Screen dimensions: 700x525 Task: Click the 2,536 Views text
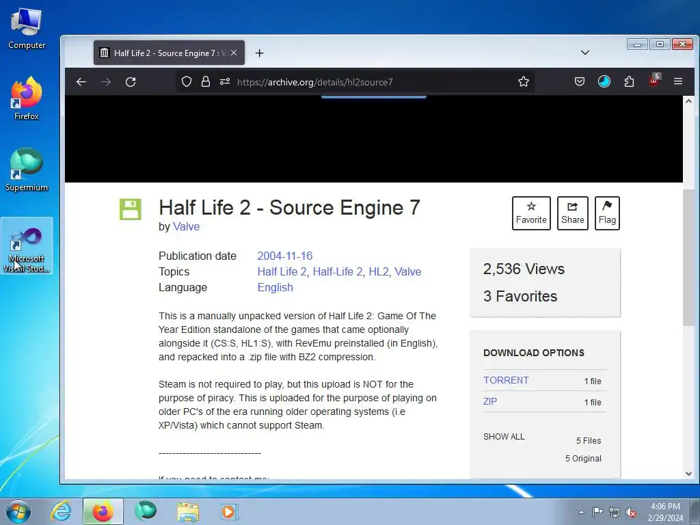coord(524,269)
